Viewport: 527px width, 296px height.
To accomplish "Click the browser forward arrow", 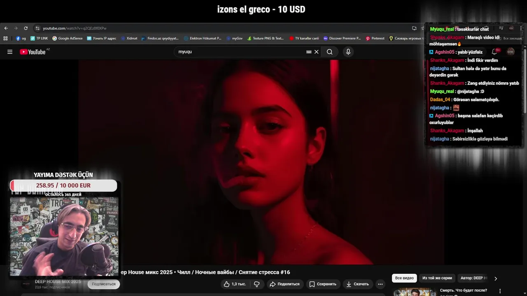I will (x=16, y=28).
